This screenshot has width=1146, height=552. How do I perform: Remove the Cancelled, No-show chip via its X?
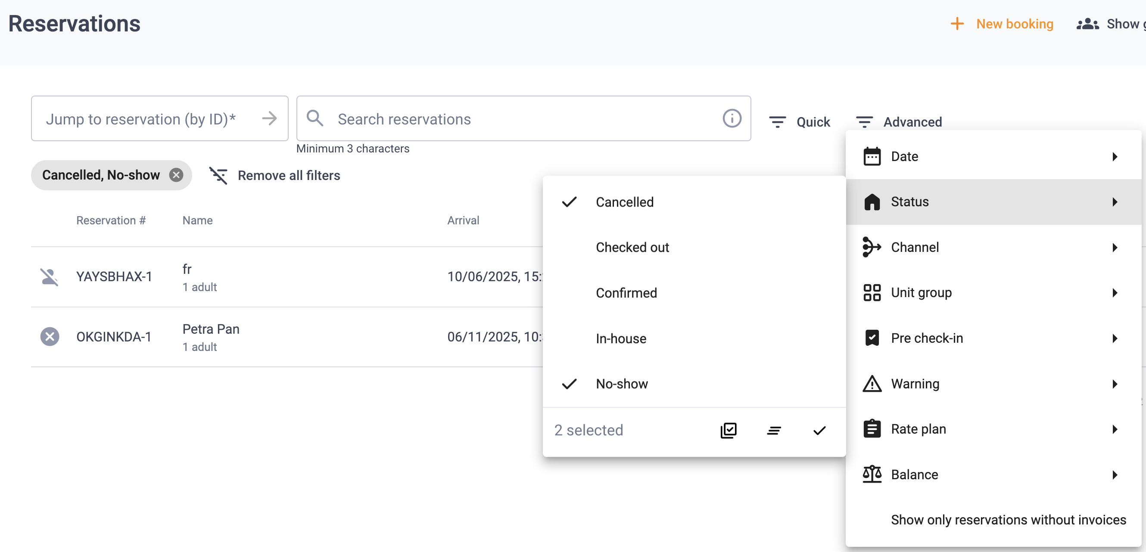point(176,175)
